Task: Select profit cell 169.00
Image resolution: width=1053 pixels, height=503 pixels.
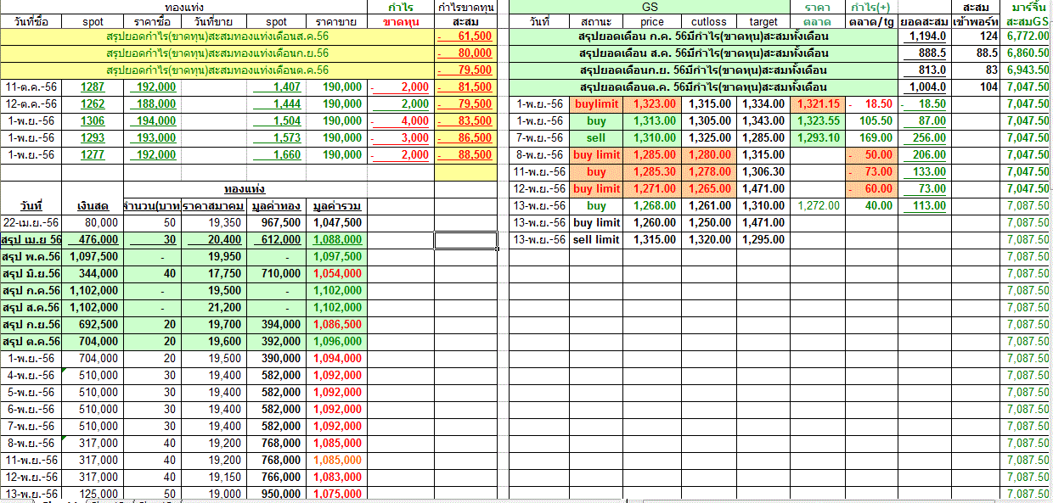Action: coord(870,137)
